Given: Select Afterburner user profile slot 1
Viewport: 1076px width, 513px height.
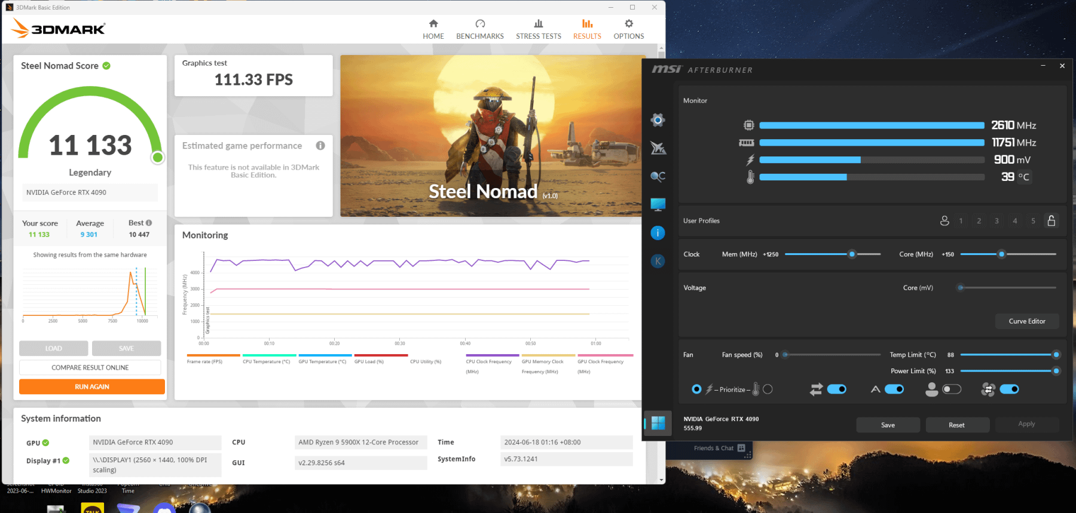Looking at the screenshot, I should point(961,221).
